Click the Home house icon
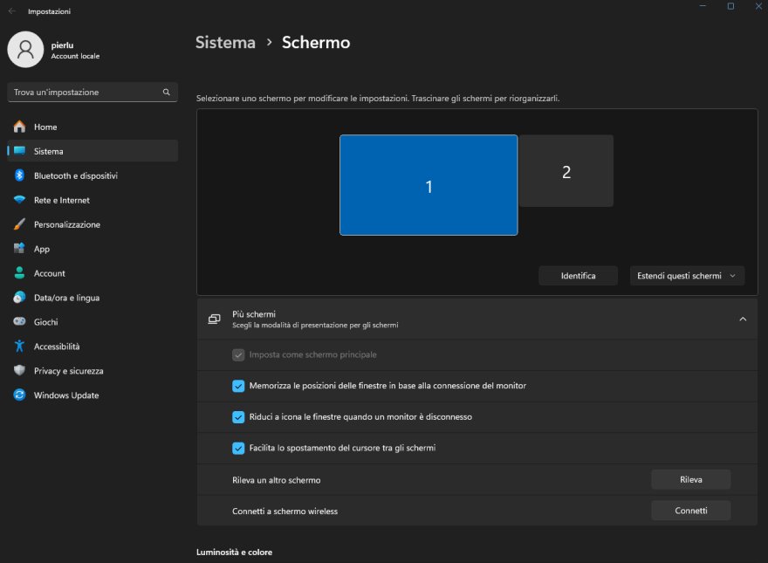 tap(19, 127)
